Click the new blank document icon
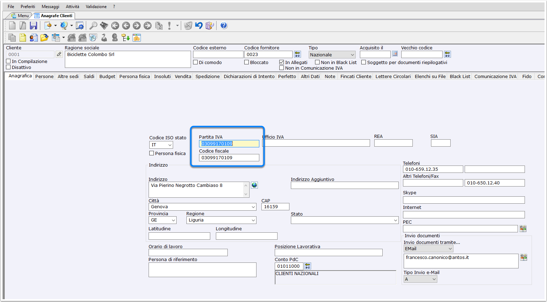547x302 pixels. tap(12, 26)
